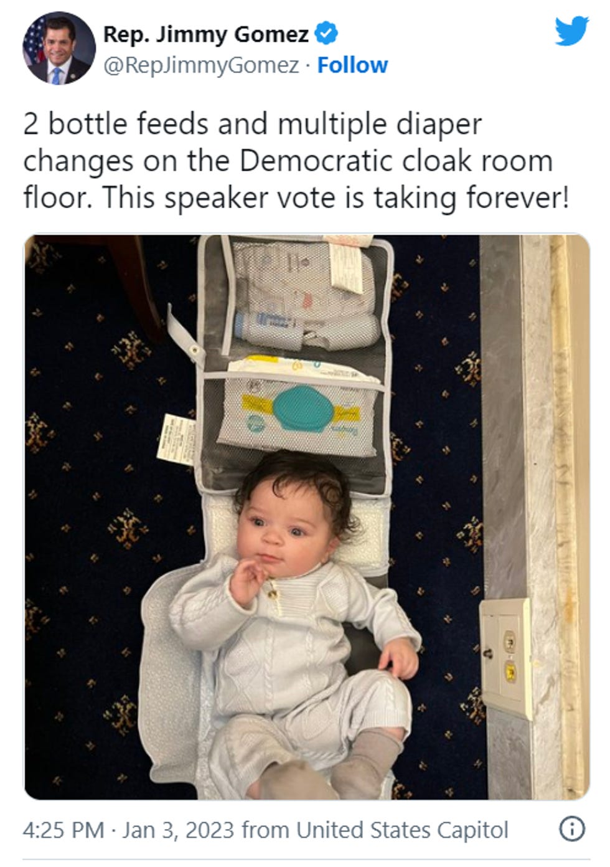Click the first line "2 bottle feeds"

pyautogui.click(x=117, y=124)
